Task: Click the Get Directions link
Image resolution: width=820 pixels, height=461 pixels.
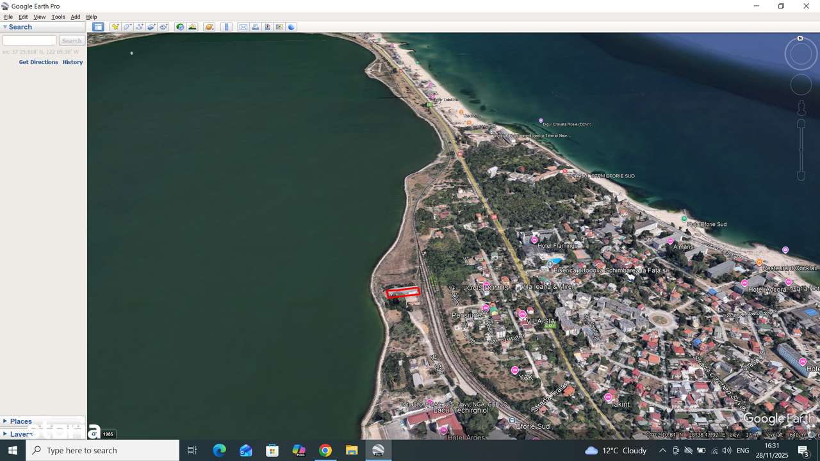Action: point(38,62)
